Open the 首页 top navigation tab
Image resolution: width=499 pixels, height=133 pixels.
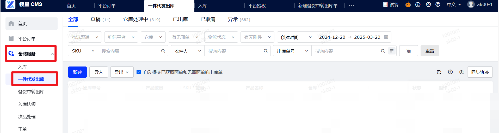pos(71,6)
